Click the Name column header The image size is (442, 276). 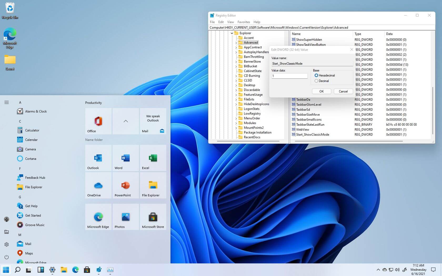pyautogui.click(x=321, y=34)
